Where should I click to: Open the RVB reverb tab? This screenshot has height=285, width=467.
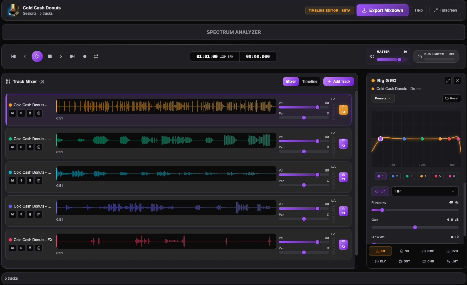tap(452, 251)
